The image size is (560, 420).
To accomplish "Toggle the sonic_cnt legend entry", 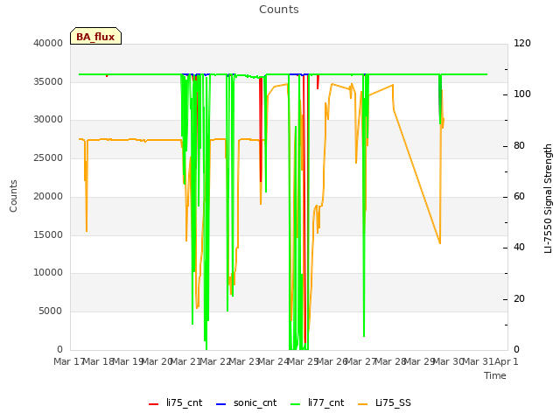I will [x=247, y=402].
